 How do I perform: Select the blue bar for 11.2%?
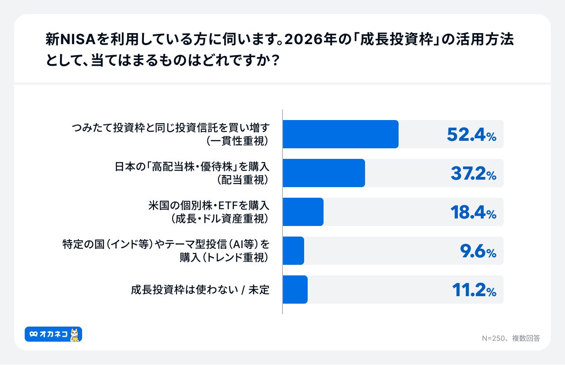tap(295, 290)
